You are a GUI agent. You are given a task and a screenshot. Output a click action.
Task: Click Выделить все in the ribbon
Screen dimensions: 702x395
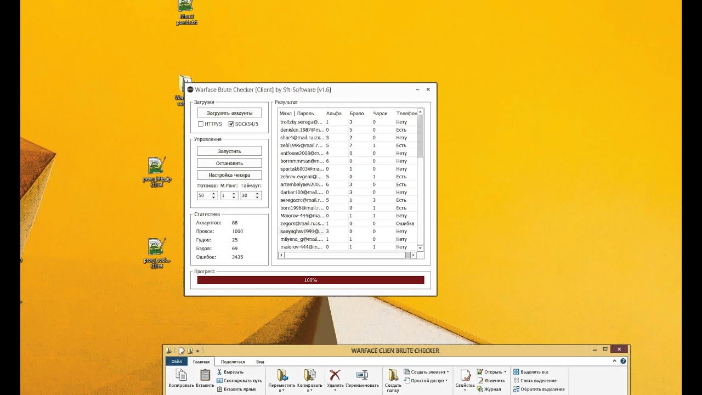tap(531, 372)
